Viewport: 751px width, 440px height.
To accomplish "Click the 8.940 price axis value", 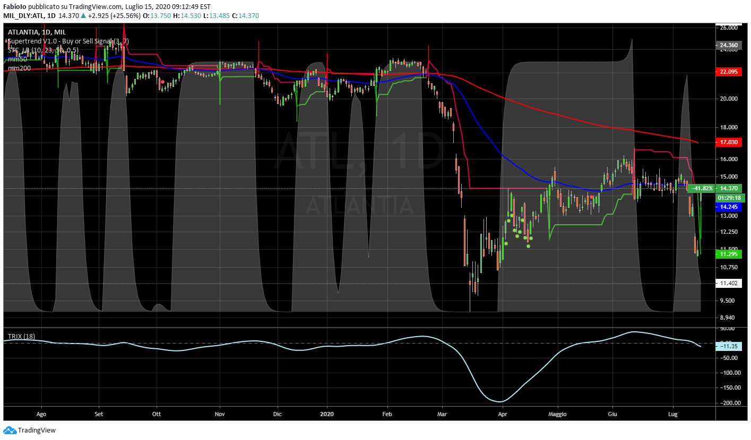I will tap(726, 318).
